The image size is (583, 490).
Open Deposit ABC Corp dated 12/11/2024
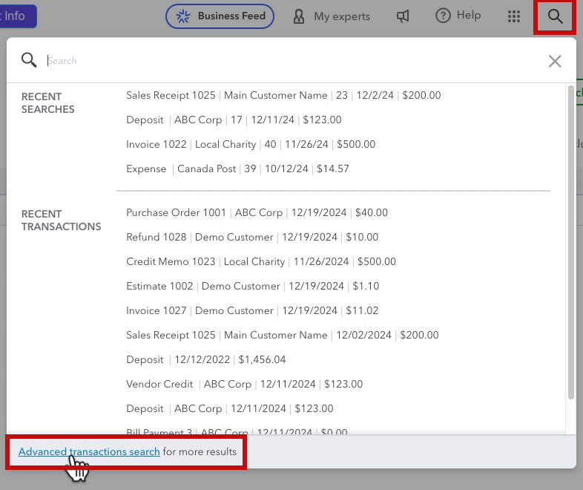pyautogui.click(x=229, y=409)
